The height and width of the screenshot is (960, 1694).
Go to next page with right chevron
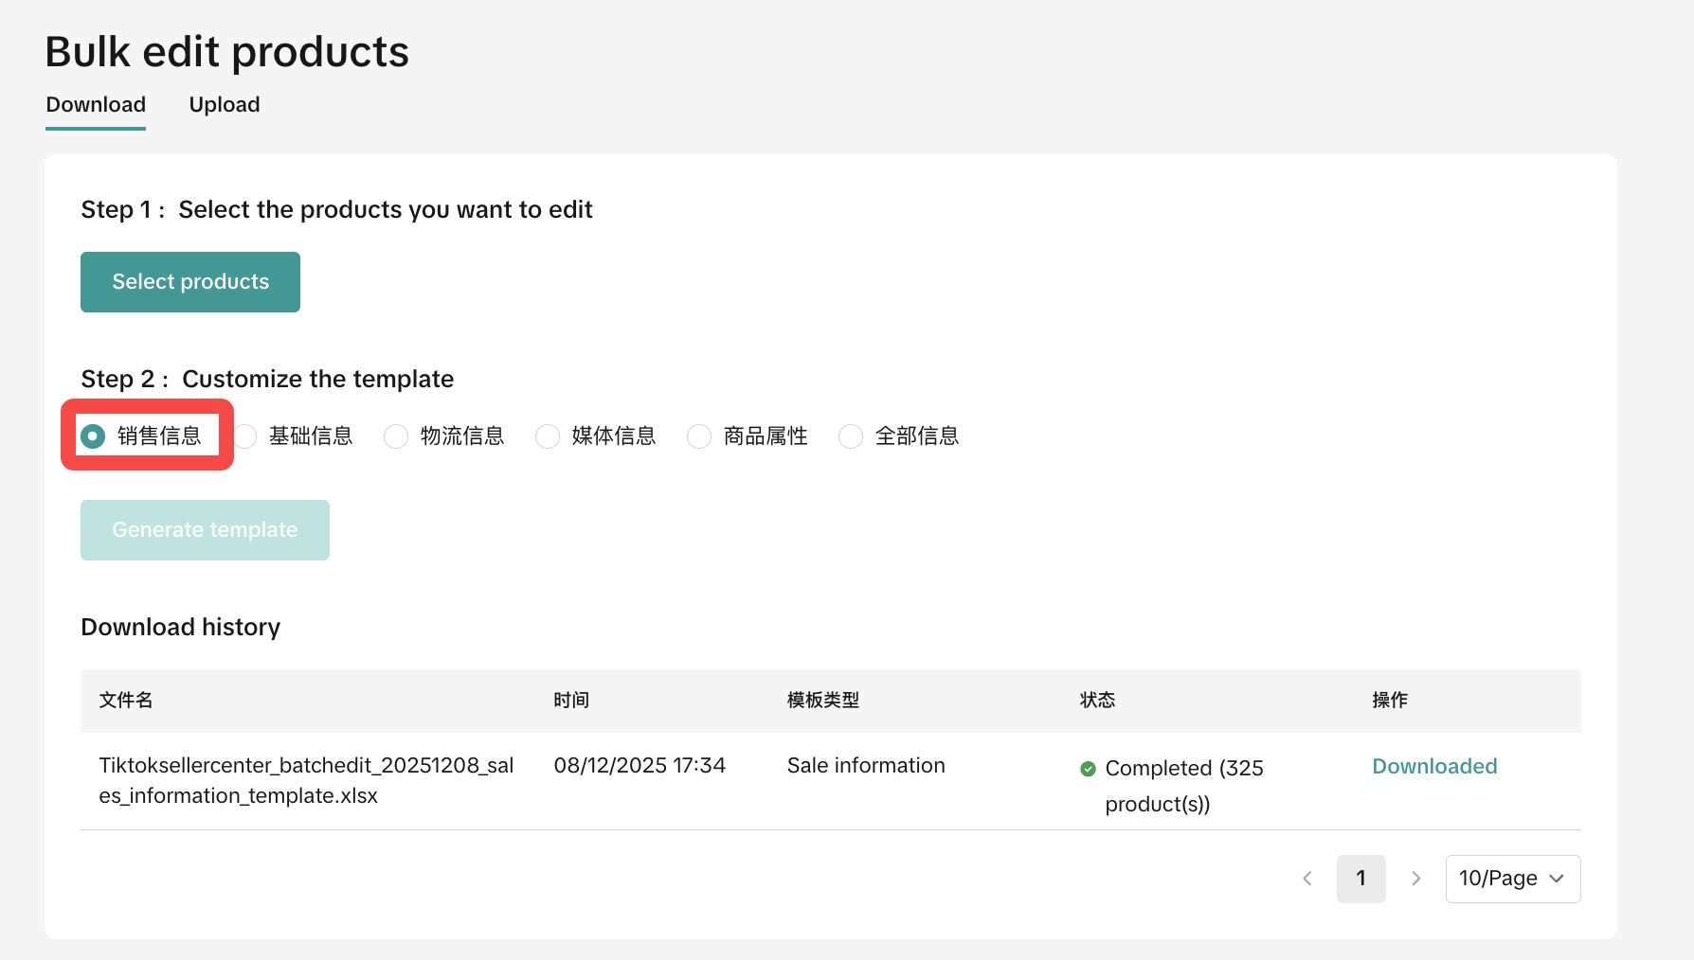[1415, 879]
